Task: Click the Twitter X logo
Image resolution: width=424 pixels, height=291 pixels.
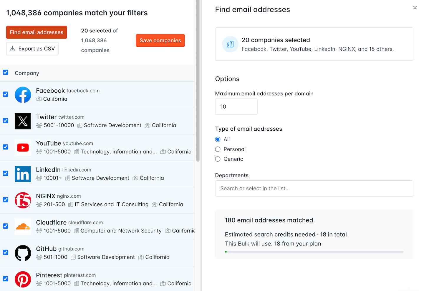Action: 23,121
